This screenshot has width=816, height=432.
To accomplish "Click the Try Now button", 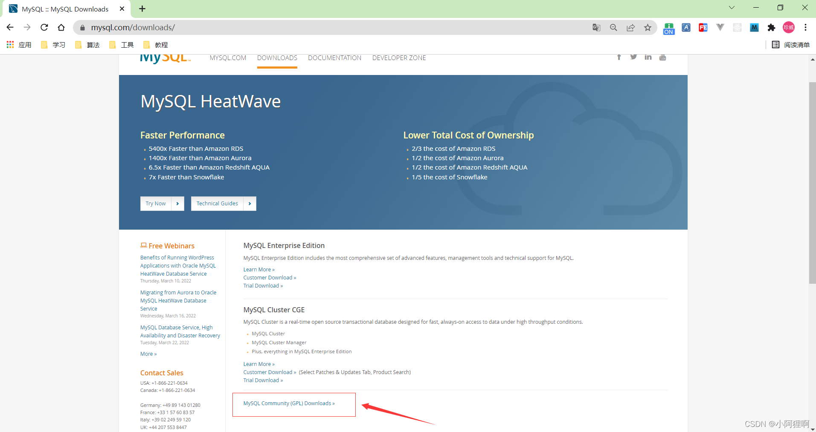I will pyautogui.click(x=162, y=204).
